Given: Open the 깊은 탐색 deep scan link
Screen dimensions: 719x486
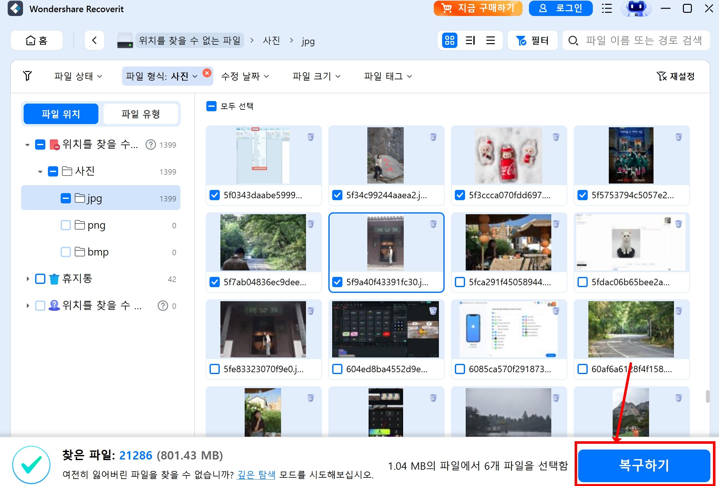Looking at the screenshot, I should click(256, 474).
